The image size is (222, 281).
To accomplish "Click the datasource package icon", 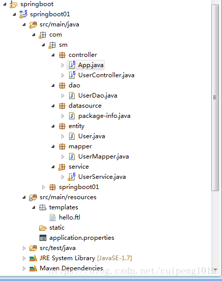I will tap(62, 106).
